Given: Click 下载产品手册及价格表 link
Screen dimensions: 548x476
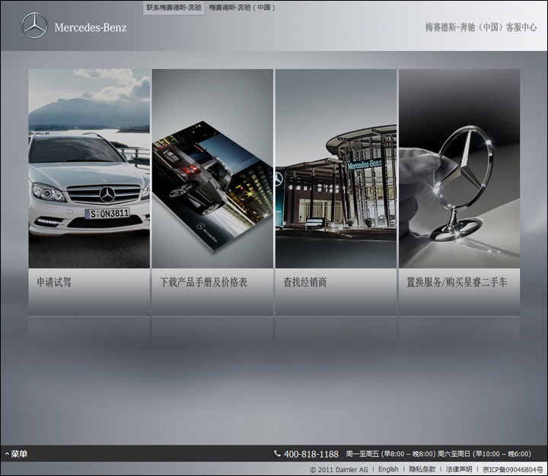Looking at the screenshot, I should [204, 282].
